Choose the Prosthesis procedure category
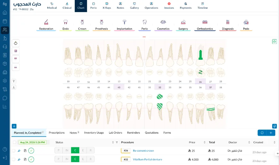279x165 pixels. coord(101,25)
